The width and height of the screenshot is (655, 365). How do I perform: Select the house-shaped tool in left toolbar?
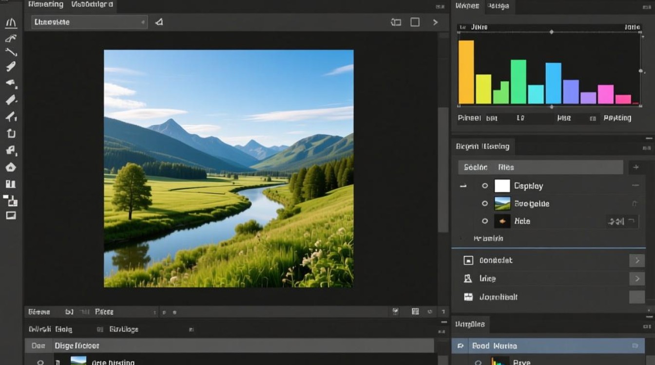11,167
